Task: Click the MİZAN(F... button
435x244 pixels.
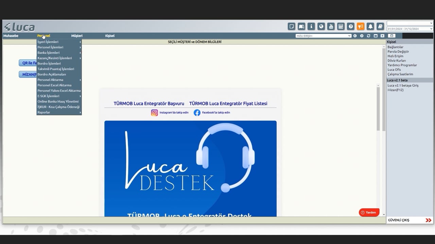Action: [x=28, y=74]
